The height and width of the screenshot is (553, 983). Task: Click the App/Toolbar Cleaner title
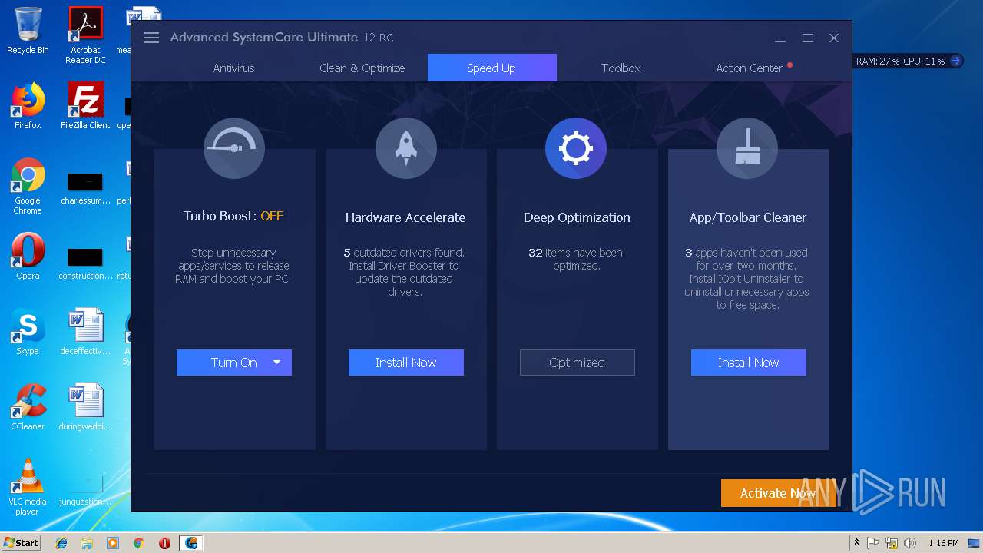pos(748,217)
